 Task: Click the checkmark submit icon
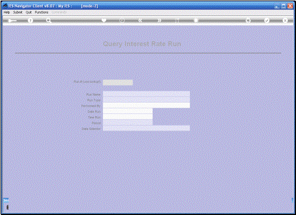pyautogui.click(x=266, y=20)
